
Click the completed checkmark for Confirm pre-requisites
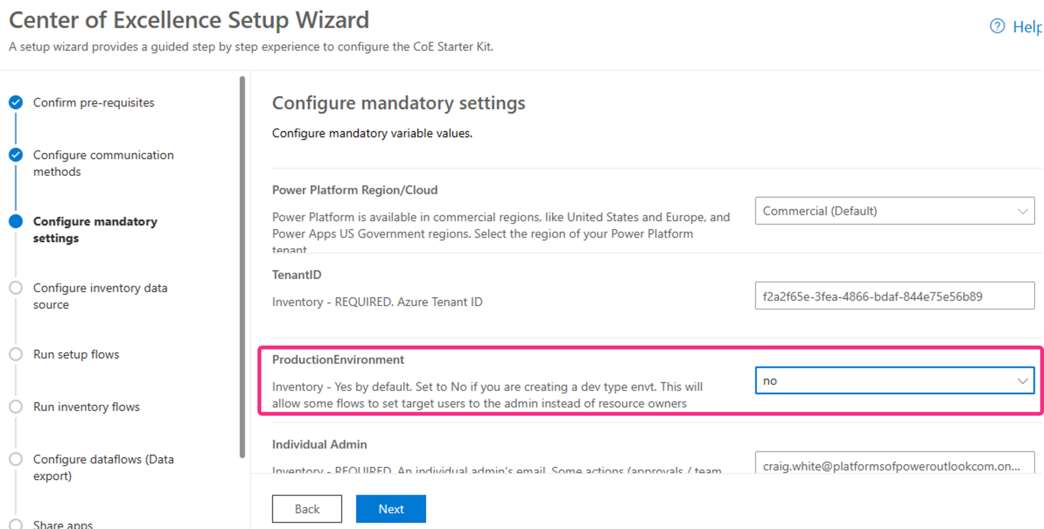click(x=16, y=102)
